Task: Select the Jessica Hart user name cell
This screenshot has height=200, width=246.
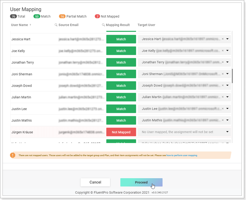Action: [21, 39]
